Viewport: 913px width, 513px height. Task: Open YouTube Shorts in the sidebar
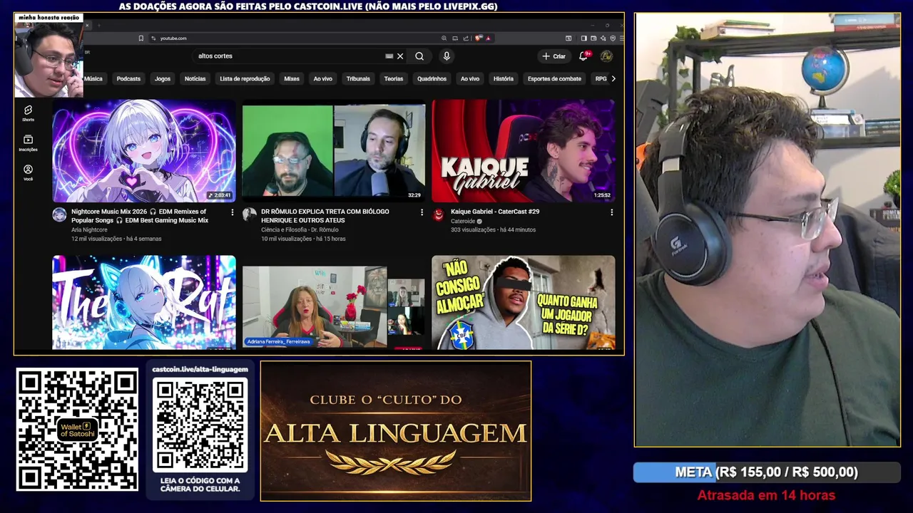tap(28, 113)
